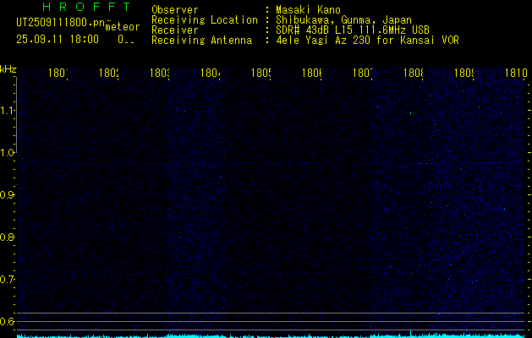Click the word meteor under the file name
The image size is (532, 338).
click(x=123, y=27)
